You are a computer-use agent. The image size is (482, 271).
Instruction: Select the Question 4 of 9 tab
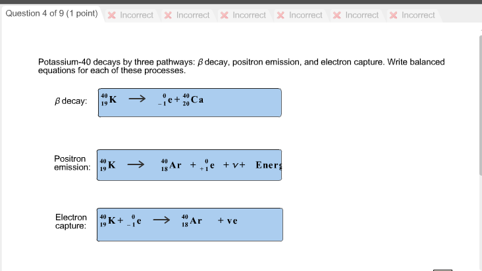tap(51, 14)
